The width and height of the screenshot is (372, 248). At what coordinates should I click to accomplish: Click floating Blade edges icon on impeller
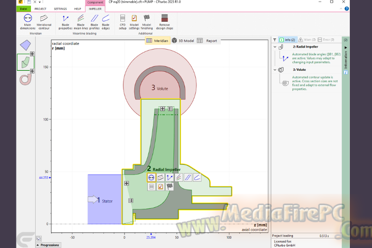pos(197,178)
